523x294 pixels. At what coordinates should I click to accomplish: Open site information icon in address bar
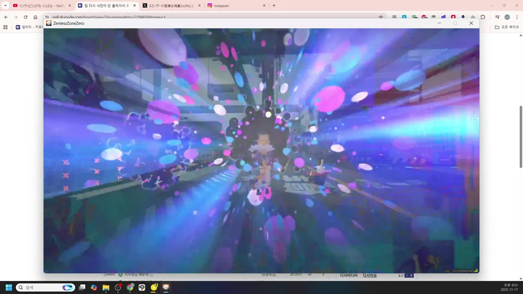click(47, 17)
